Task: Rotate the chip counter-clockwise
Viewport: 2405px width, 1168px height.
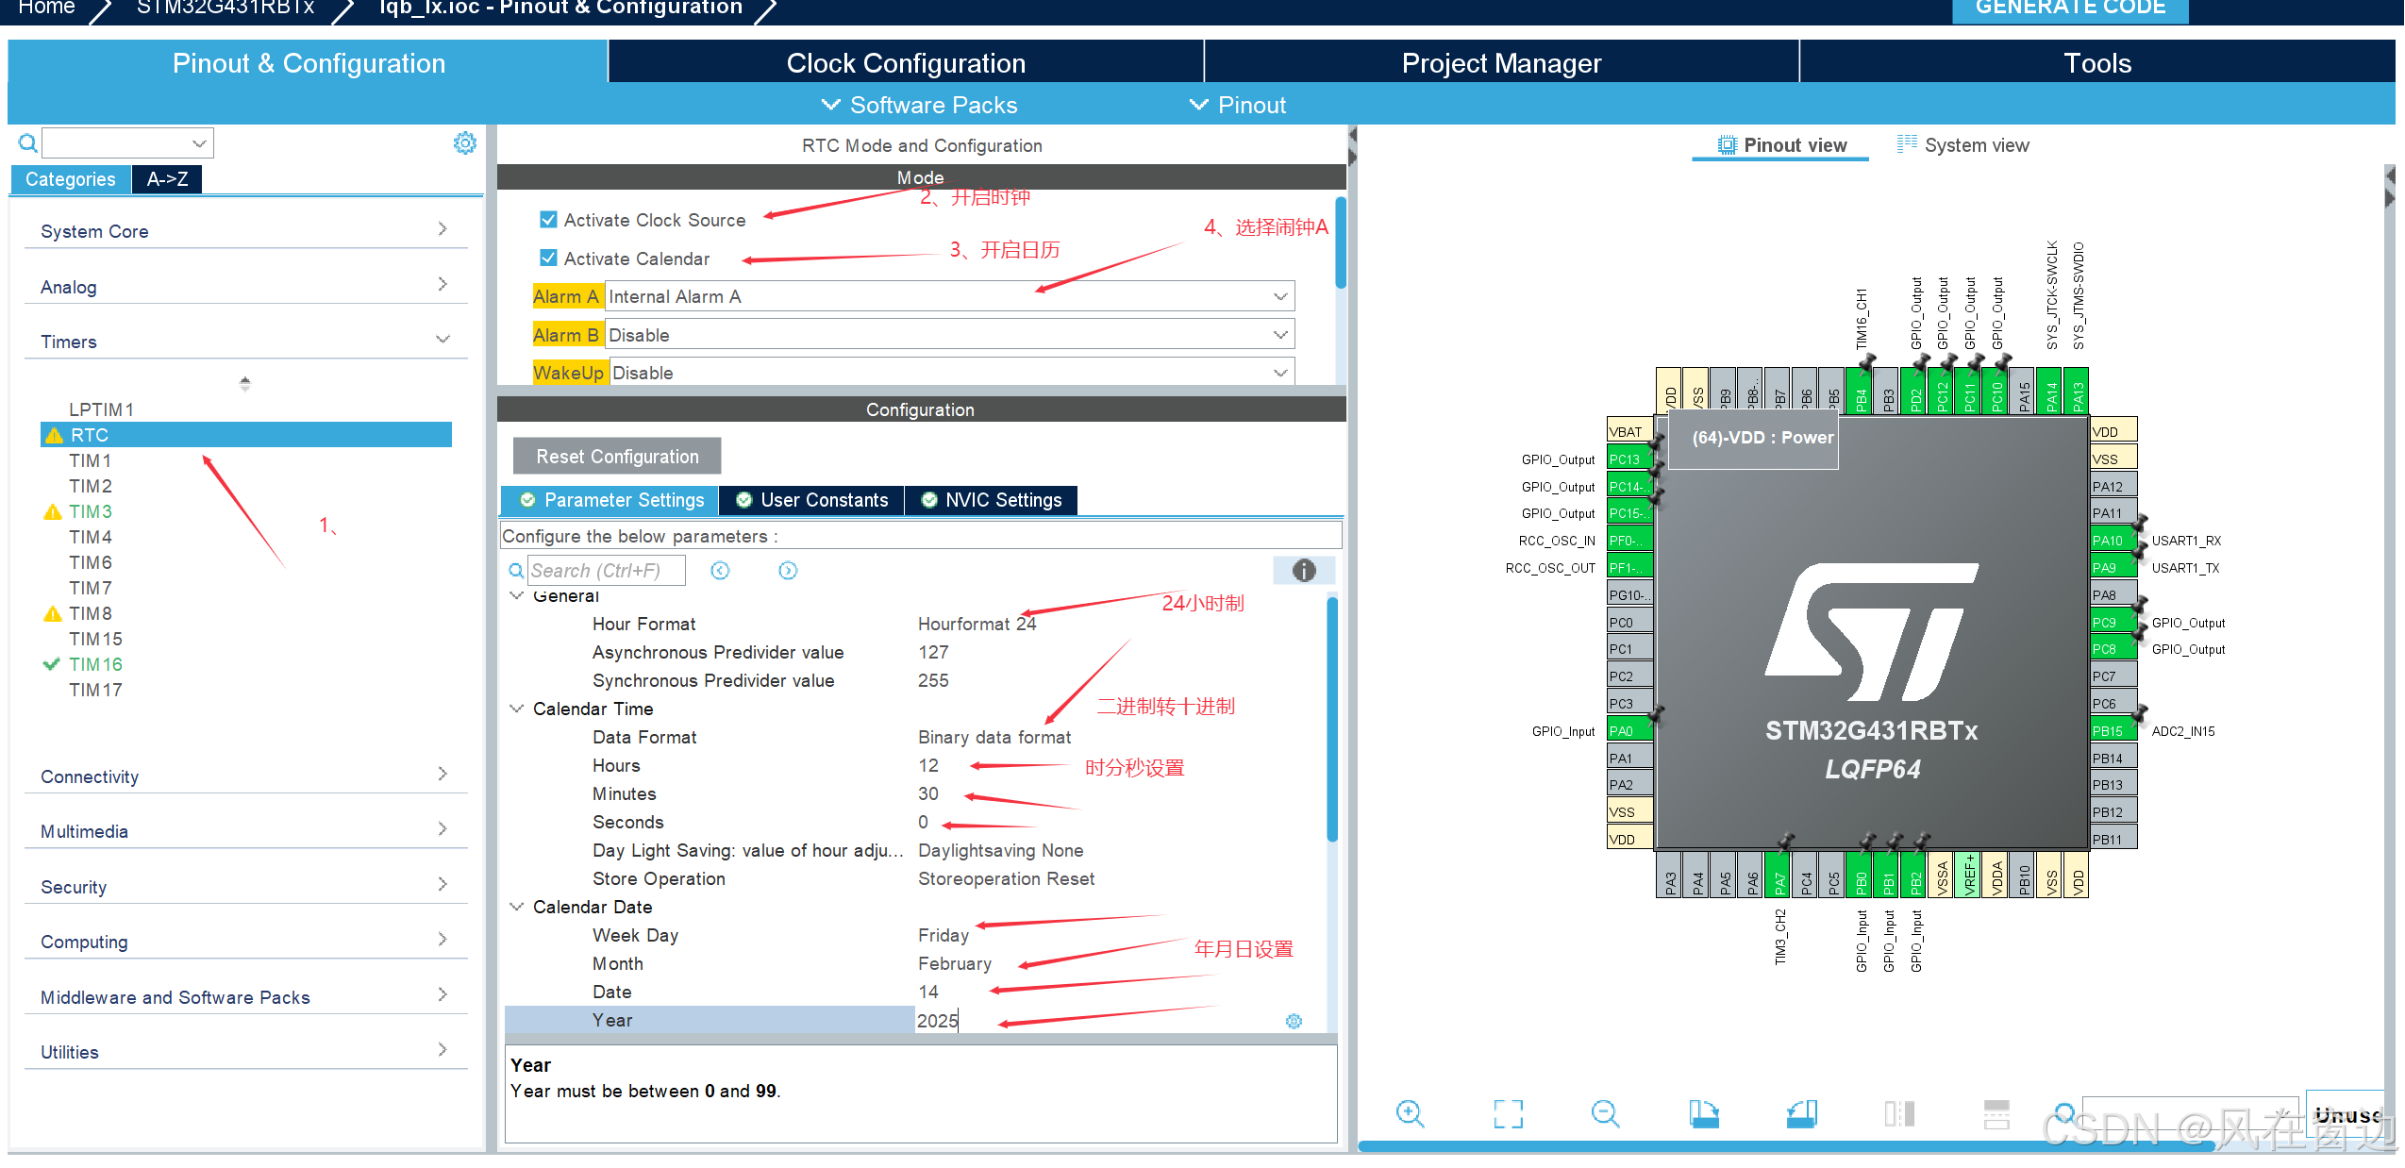Action: coord(1801,1113)
